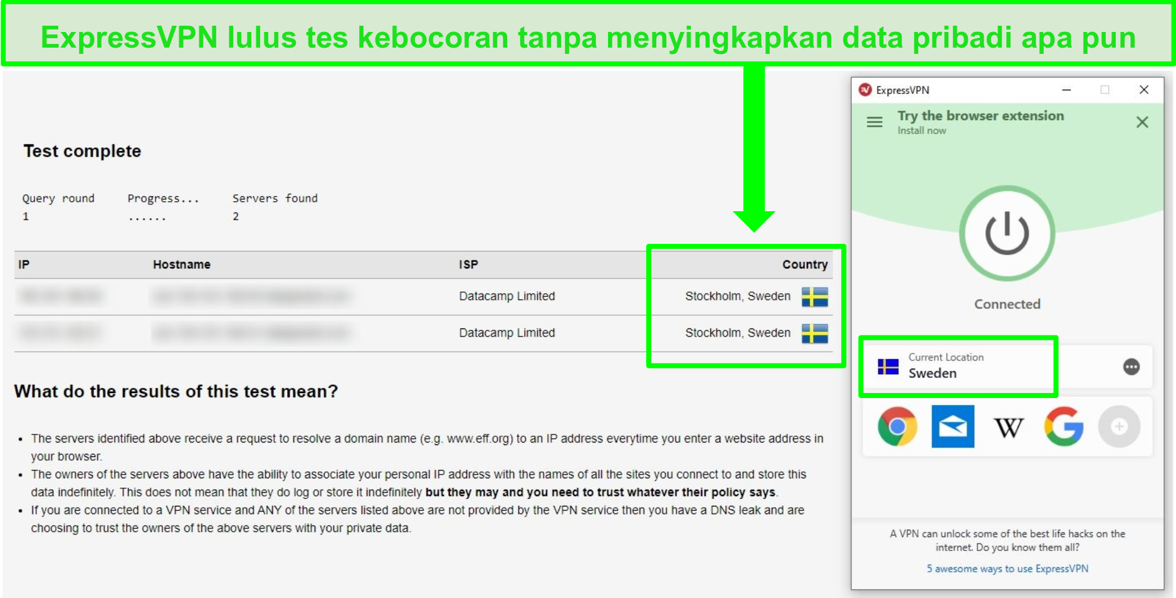The image size is (1176, 598).
Task: Minimize the ExpressVPN window
Action: (1066, 90)
